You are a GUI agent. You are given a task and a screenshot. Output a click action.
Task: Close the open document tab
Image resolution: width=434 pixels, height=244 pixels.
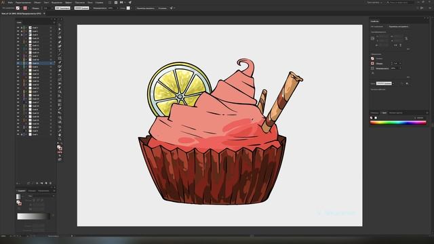[44, 14]
